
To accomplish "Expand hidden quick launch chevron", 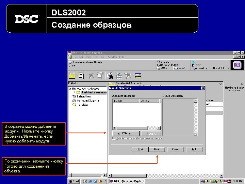I will click(105, 181).
